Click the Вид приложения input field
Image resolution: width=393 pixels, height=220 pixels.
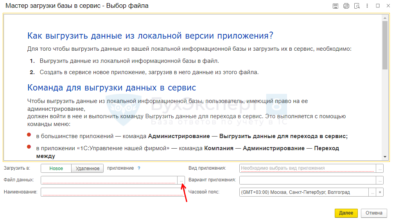307,169
